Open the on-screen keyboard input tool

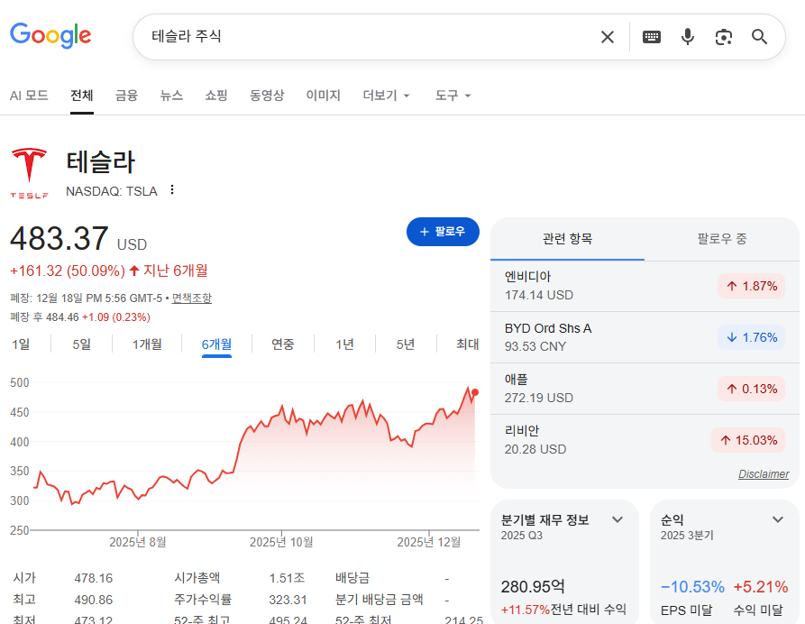pyautogui.click(x=652, y=37)
